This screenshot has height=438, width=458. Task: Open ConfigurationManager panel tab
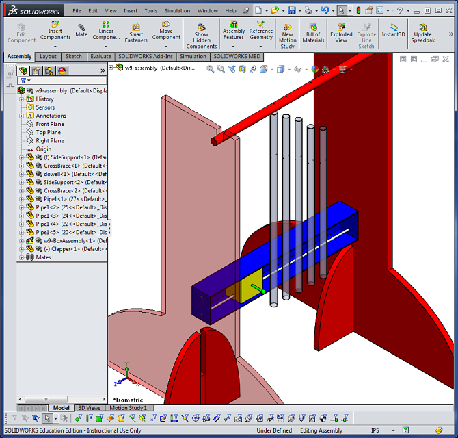(x=49, y=70)
